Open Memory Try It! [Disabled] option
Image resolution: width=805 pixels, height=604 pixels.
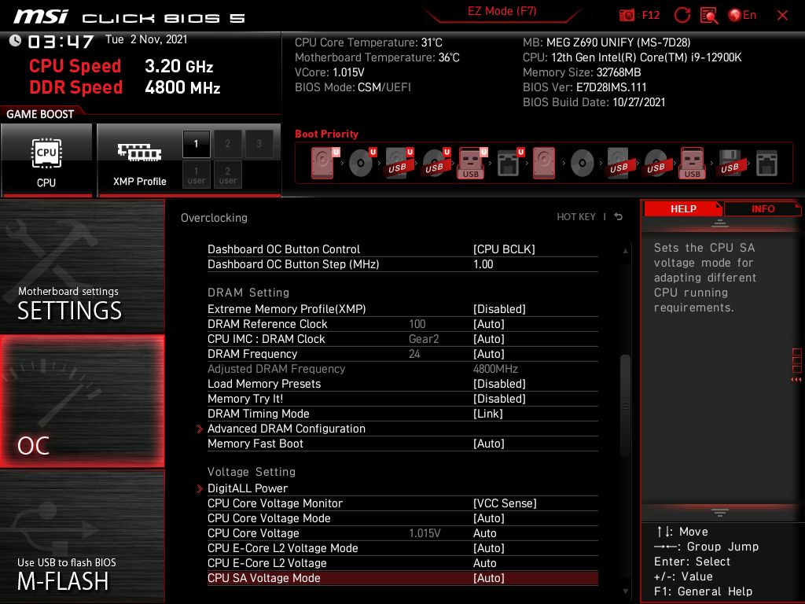click(x=499, y=399)
